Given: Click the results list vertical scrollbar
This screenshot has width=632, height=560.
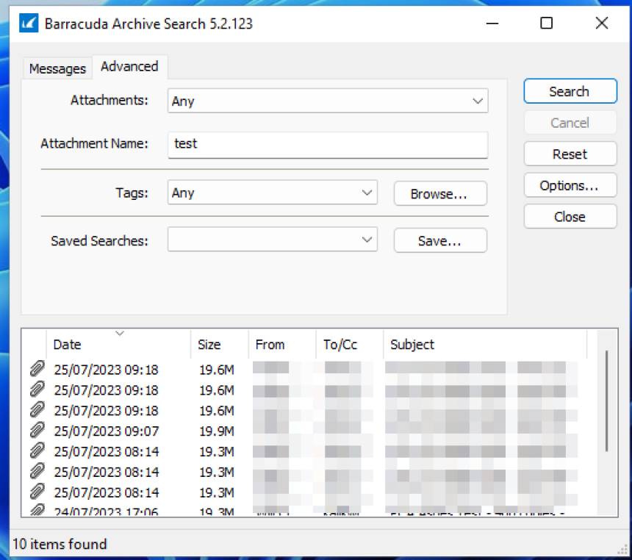Looking at the screenshot, I should click(606, 401).
